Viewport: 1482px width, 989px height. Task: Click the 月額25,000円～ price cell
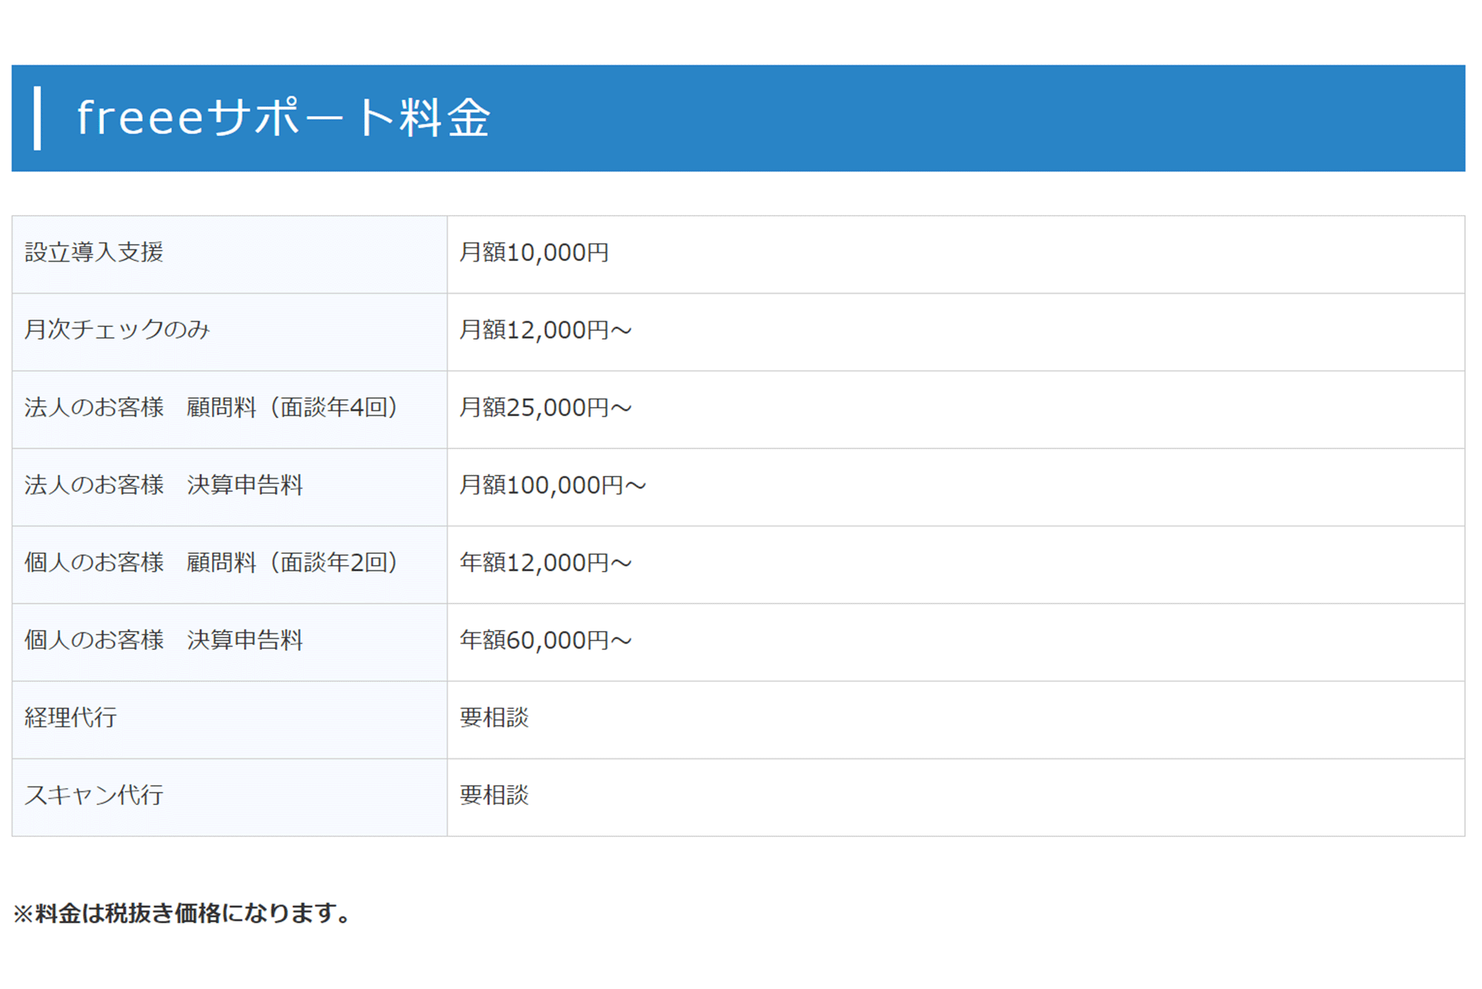(545, 408)
